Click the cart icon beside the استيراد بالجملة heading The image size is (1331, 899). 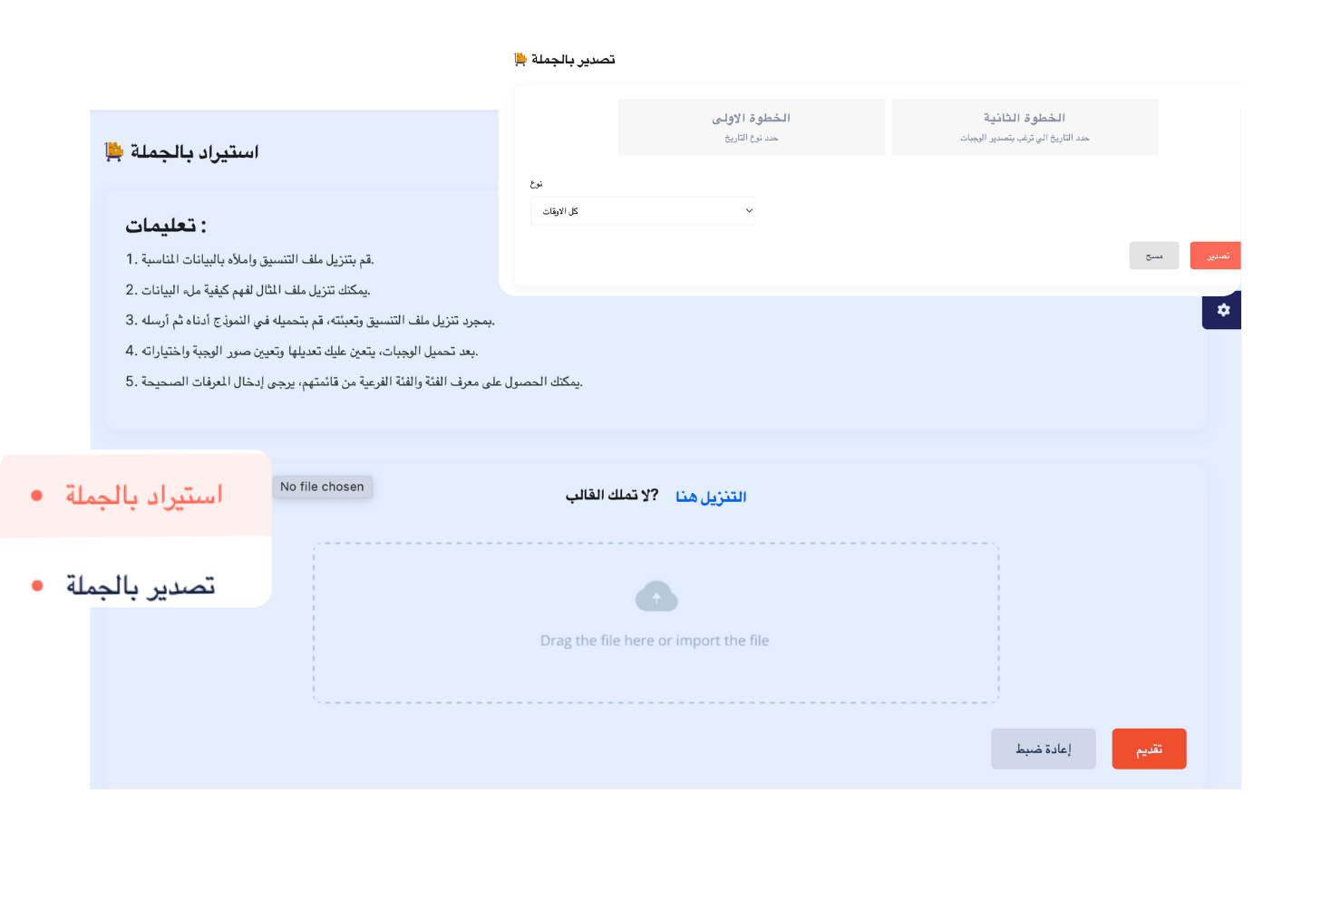(x=114, y=152)
